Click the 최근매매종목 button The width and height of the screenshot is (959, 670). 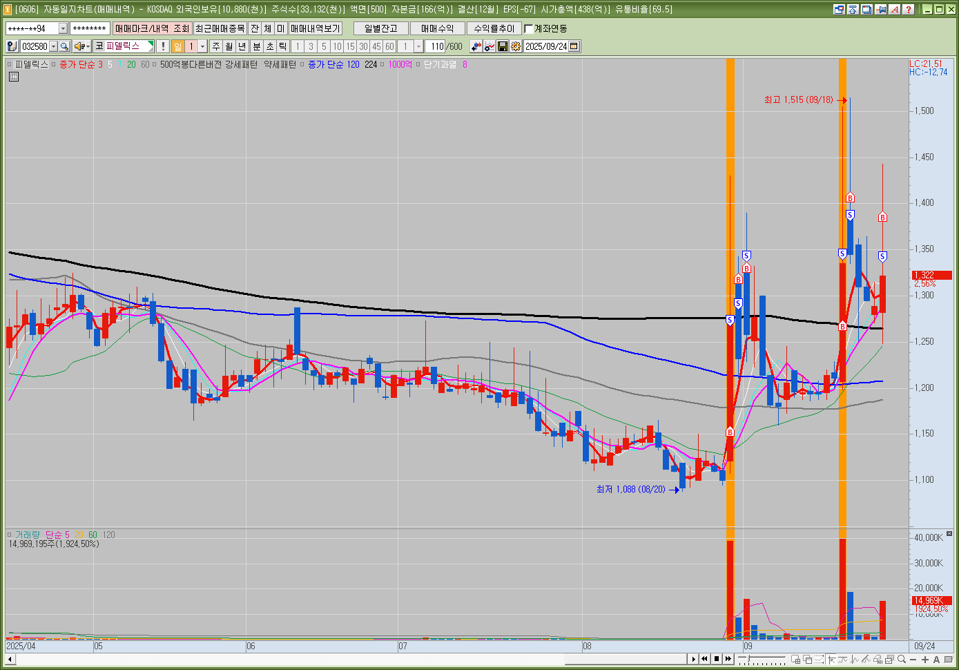pyautogui.click(x=220, y=28)
